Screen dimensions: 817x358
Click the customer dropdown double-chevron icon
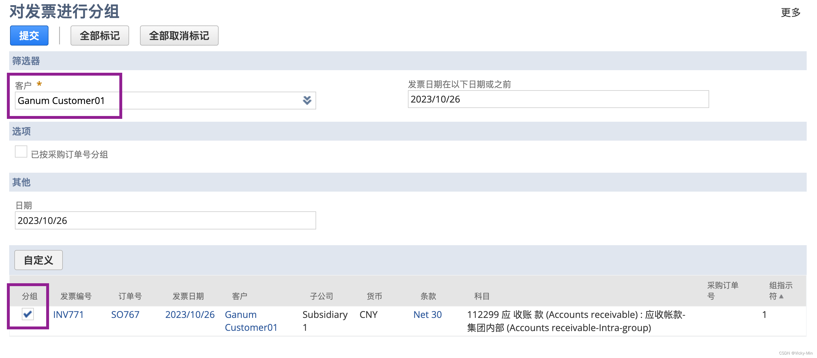click(307, 101)
